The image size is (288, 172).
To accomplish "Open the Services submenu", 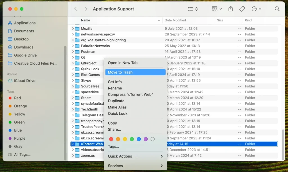I will (x=135, y=166).
